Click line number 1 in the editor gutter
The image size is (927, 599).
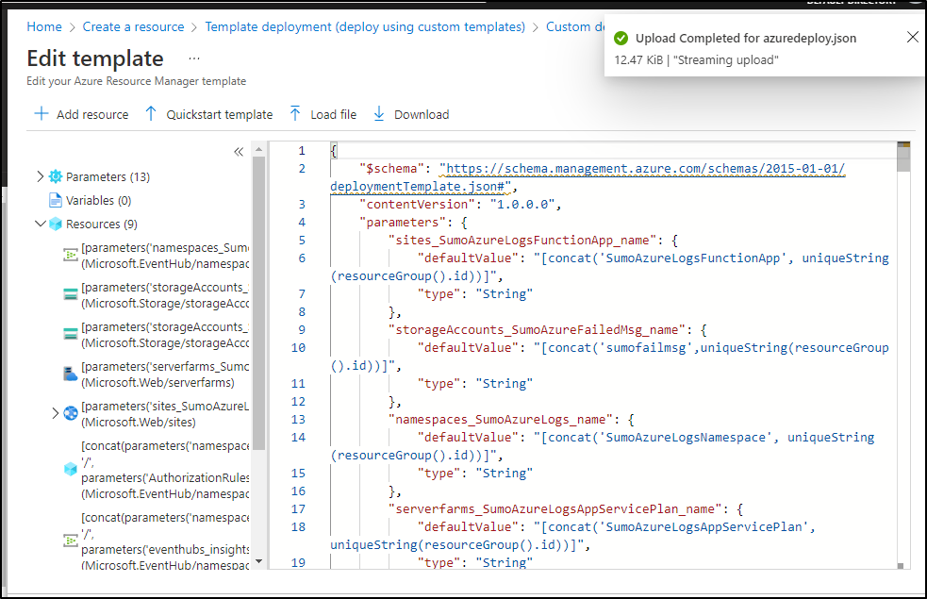302,151
